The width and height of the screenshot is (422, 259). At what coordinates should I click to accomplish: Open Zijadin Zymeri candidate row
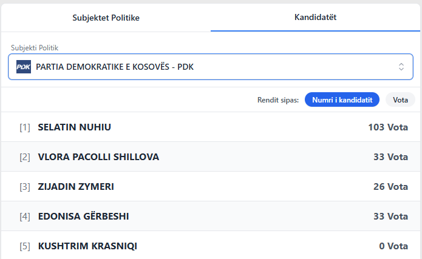76,187
